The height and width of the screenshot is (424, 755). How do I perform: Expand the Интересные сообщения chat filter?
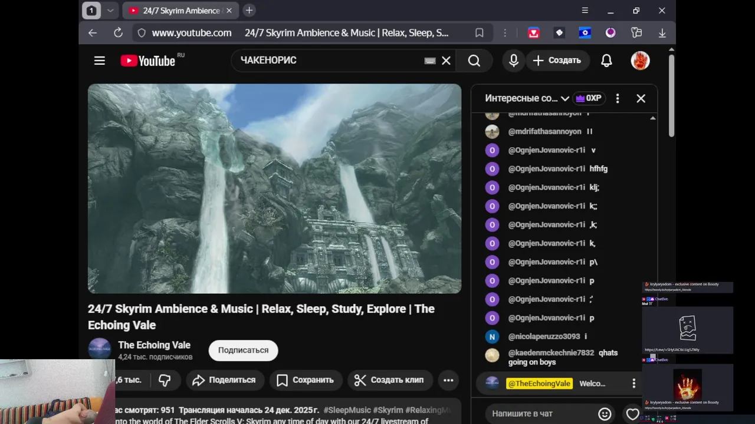tap(527, 98)
